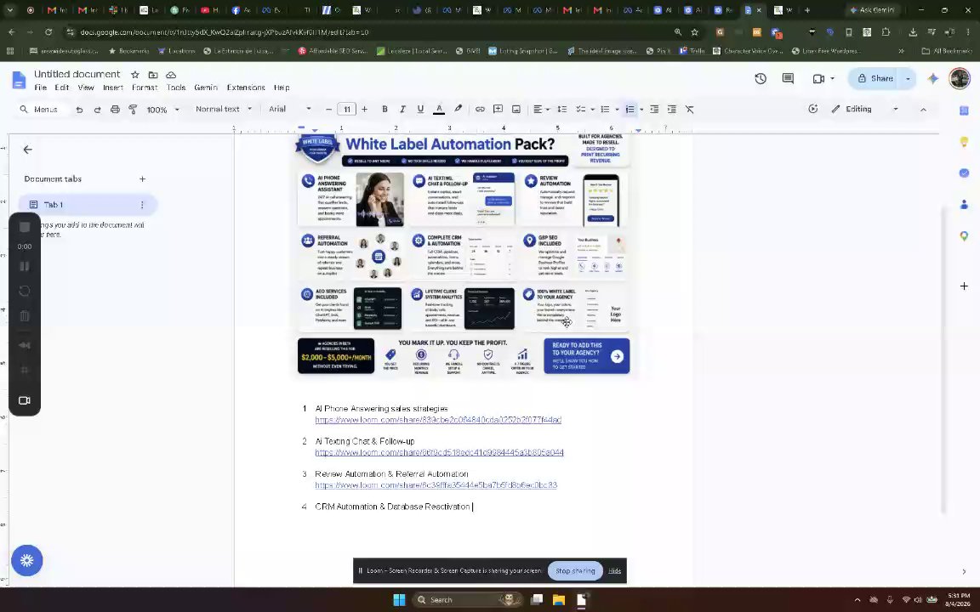Open Loom link under Review Automation

pyautogui.click(x=436, y=485)
